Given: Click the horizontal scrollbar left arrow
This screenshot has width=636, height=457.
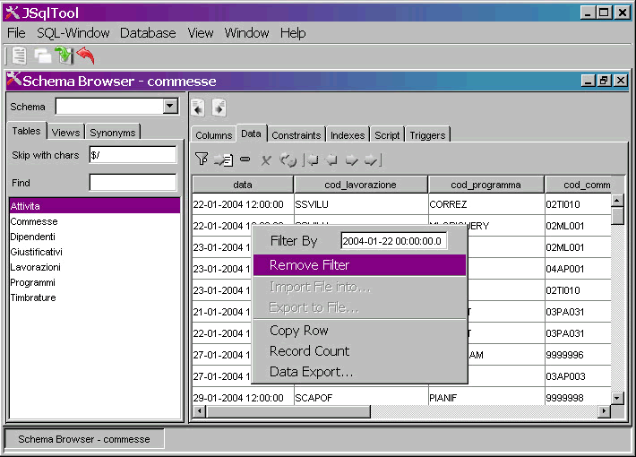Looking at the screenshot, I should point(199,411).
